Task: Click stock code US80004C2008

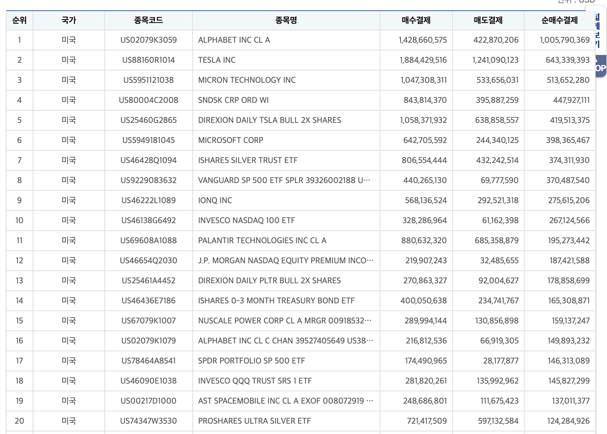Action: [148, 100]
